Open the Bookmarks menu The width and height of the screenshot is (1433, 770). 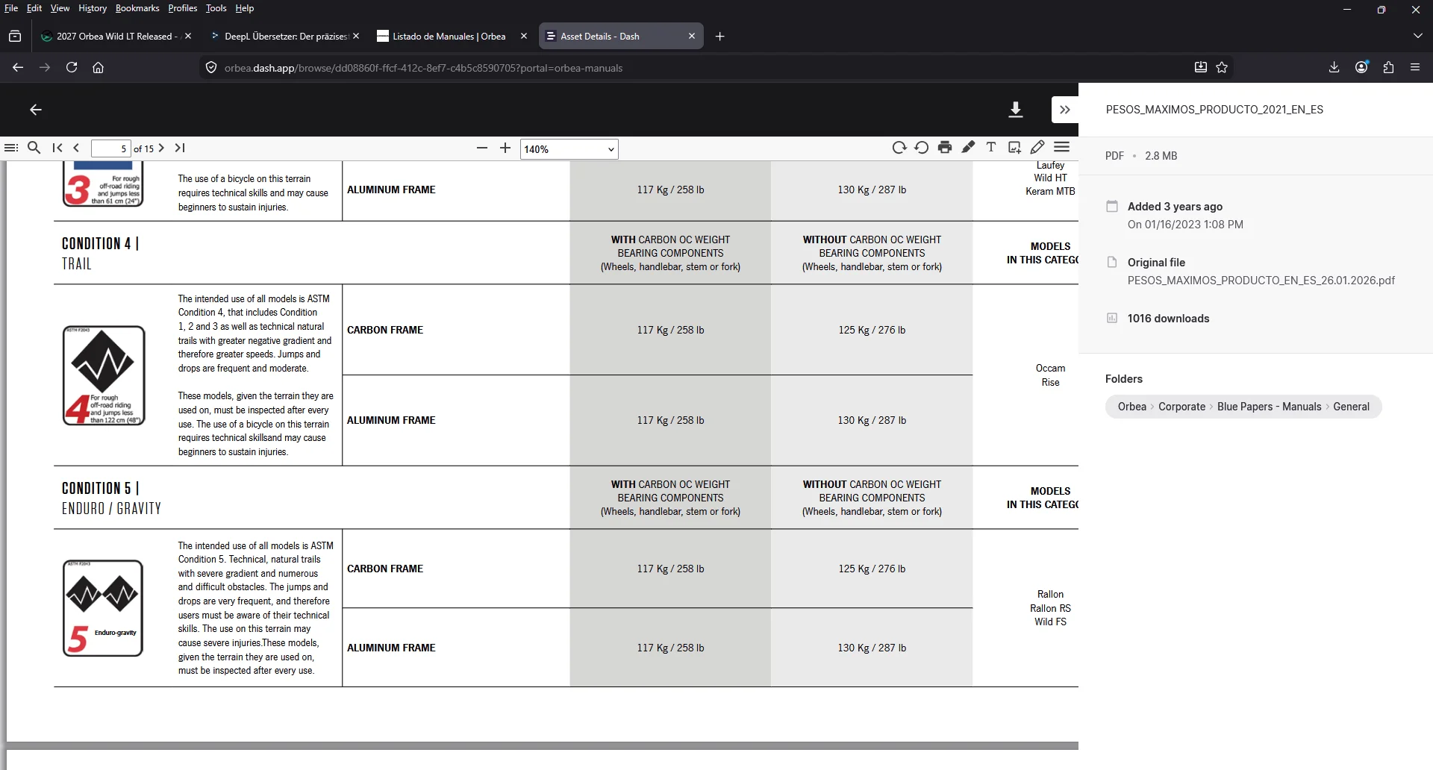[137, 8]
